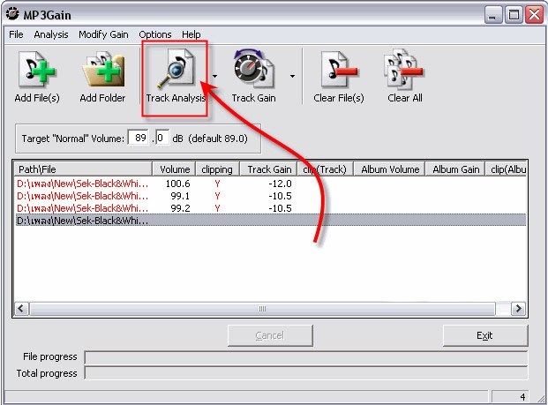
Task: Open the Modify Gain menu
Action: pos(103,34)
